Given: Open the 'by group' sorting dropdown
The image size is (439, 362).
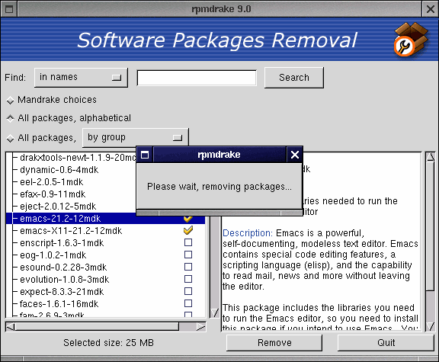Looking at the screenshot, I should pos(136,137).
